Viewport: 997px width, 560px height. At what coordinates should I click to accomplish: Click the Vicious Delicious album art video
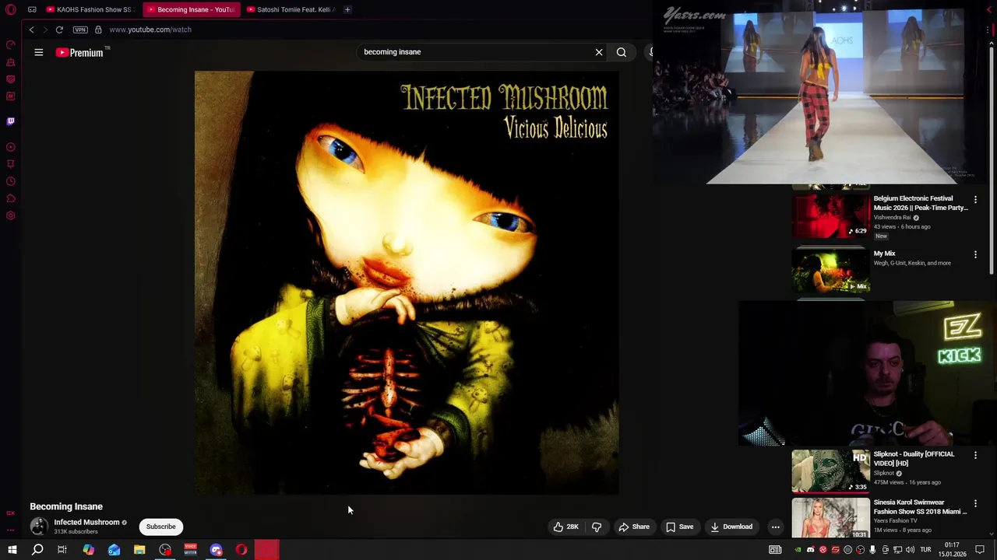pos(407,282)
